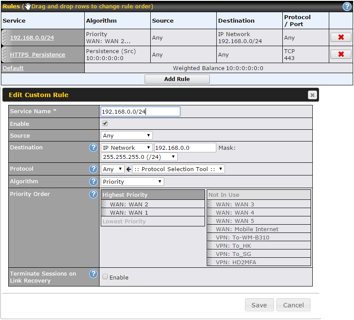Click the Protocol help icon
The image size is (354, 320).
[x=93, y=169]
